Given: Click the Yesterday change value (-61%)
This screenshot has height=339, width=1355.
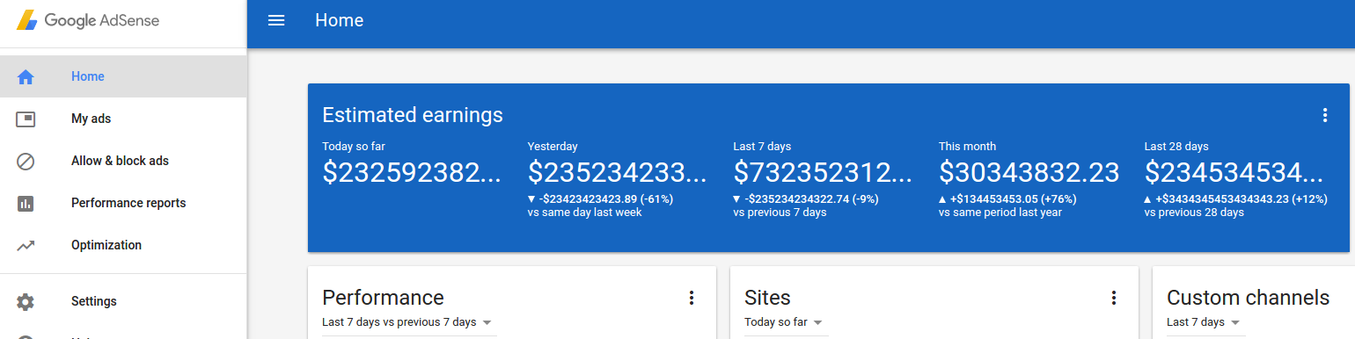Looking at the screenshot, I should [600, 199].
